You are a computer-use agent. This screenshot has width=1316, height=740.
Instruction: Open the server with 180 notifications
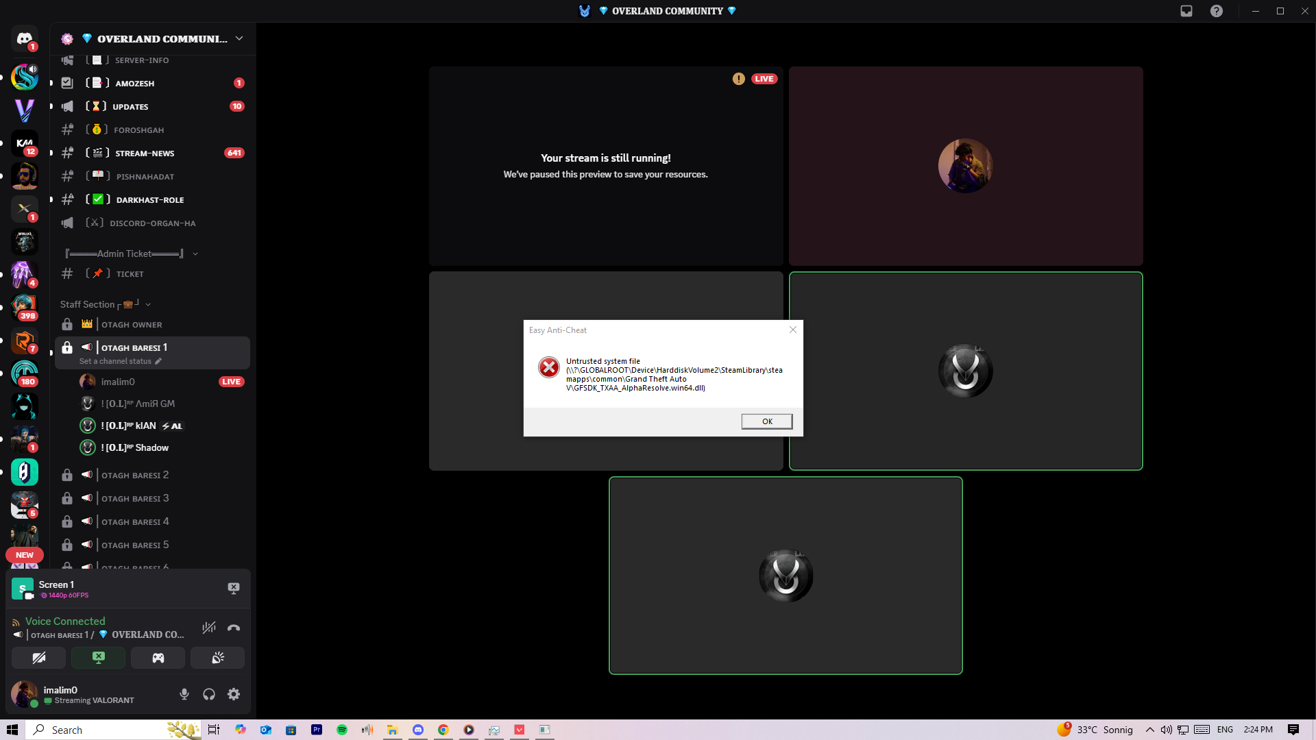(x=25, y=373)
